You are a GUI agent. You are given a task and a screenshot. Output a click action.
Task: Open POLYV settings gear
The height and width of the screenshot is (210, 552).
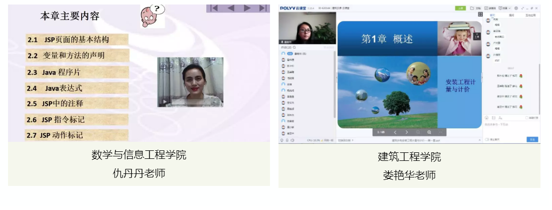tap(516, 8)
